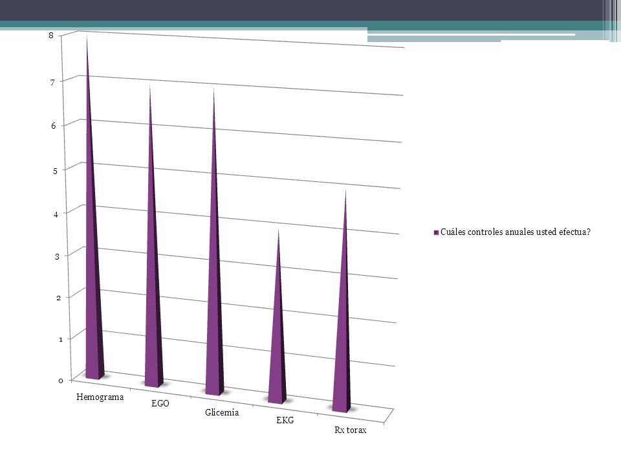The height and width of the screenshot is (466, 621).
Task: Click the axis value 6
Action: click(54, 126)
